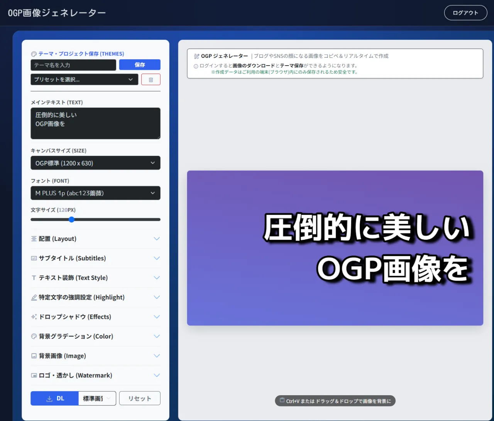Open the 標準画質 quality dropdown
Screen dimensions: 494x421
click(97, 398)
